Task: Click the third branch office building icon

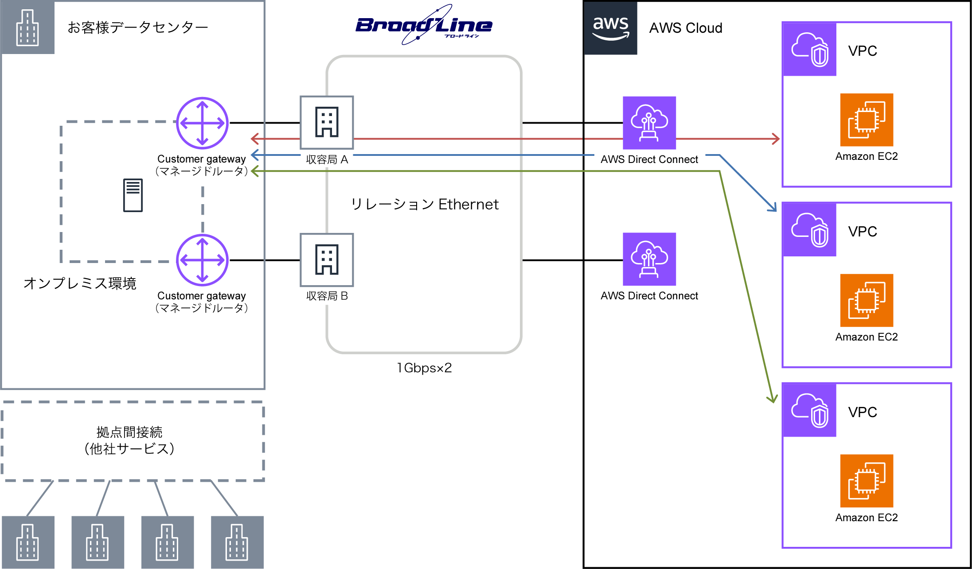Action: 167,542
